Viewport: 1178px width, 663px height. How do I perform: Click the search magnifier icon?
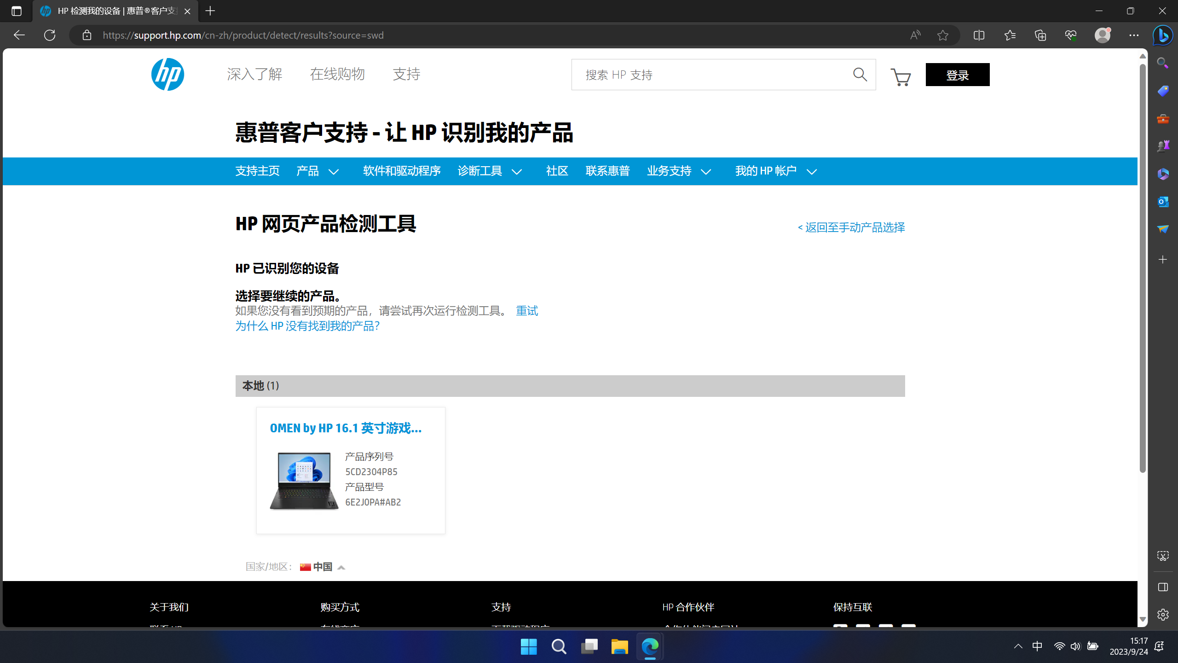860,75
